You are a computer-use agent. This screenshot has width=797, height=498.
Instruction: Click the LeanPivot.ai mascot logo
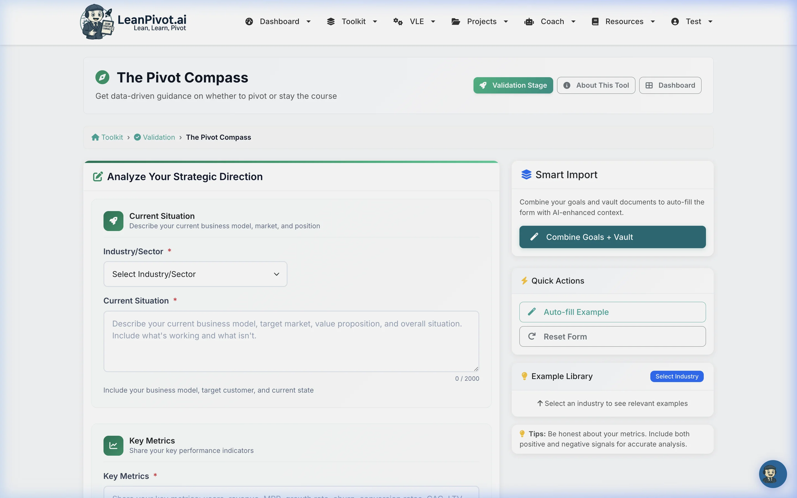point(97,22)
